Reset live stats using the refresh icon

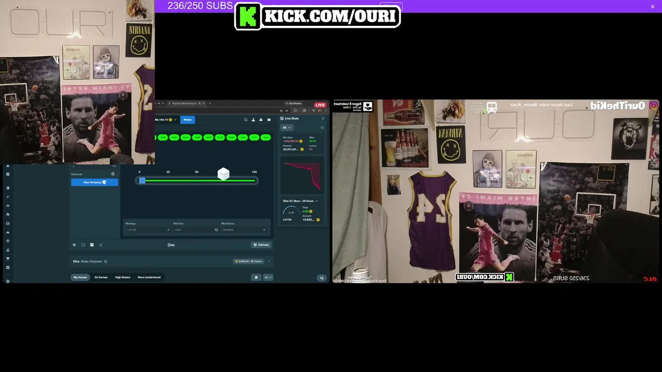tap(322, 128)
